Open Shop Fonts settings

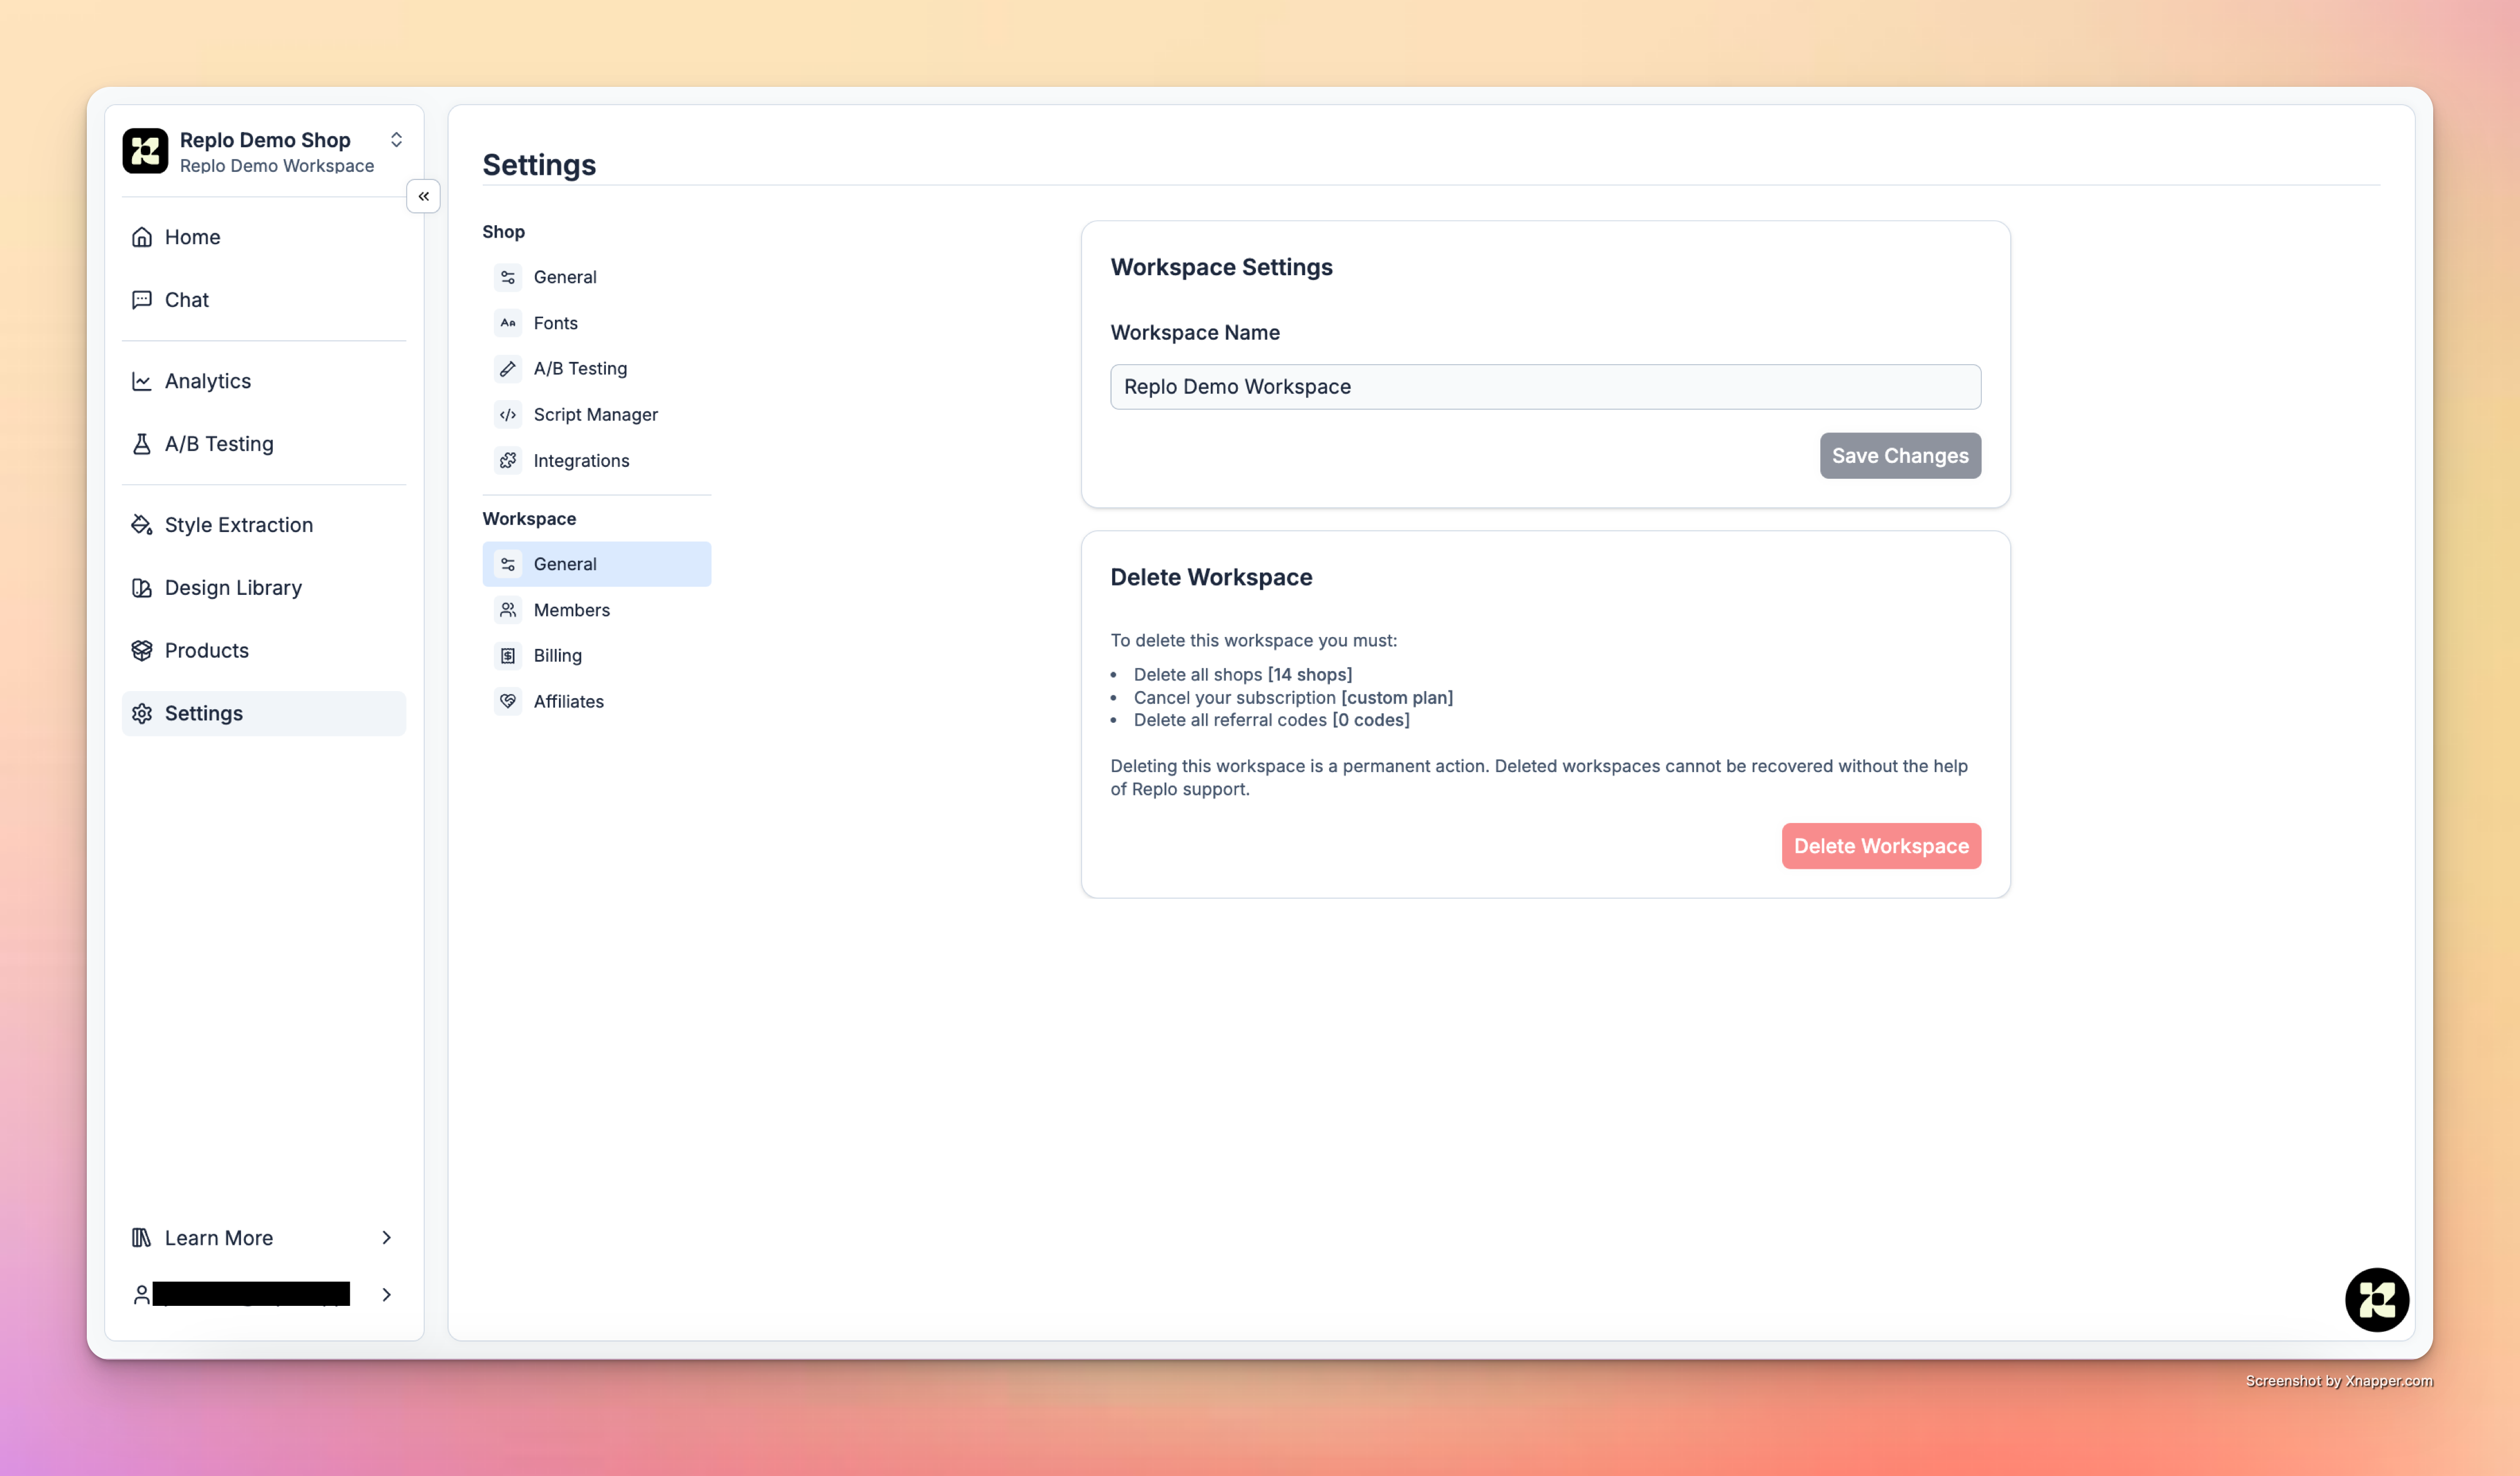(x=555, y=323)
